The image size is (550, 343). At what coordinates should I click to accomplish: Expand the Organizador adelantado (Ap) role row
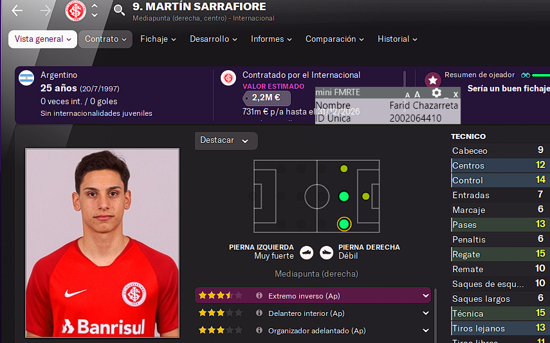click(x=313, y=330)
